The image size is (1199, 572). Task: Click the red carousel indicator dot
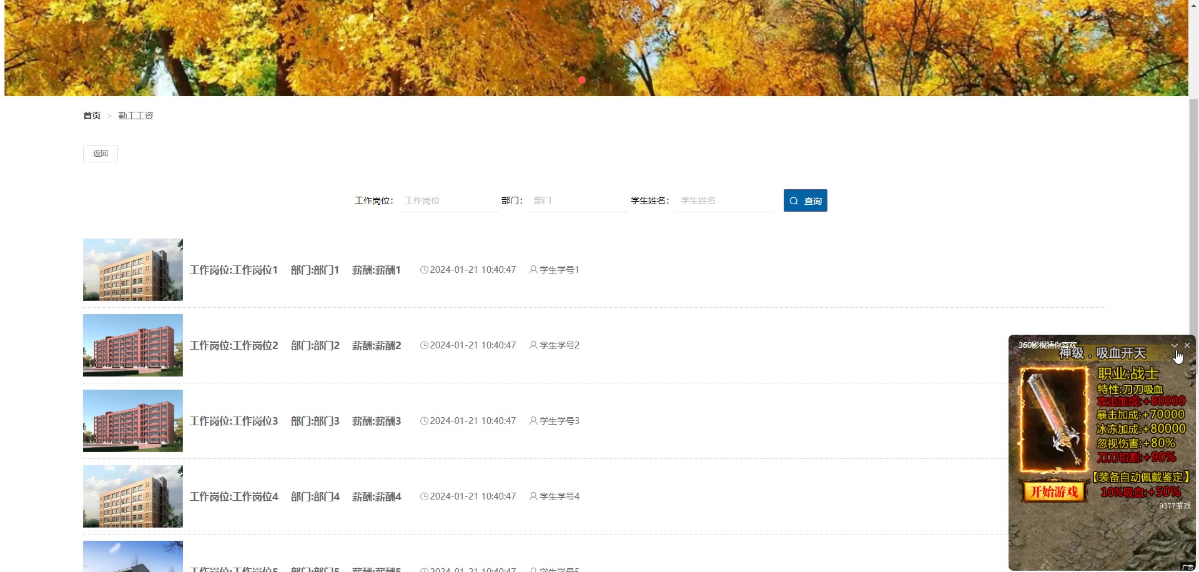coord(582,80)
